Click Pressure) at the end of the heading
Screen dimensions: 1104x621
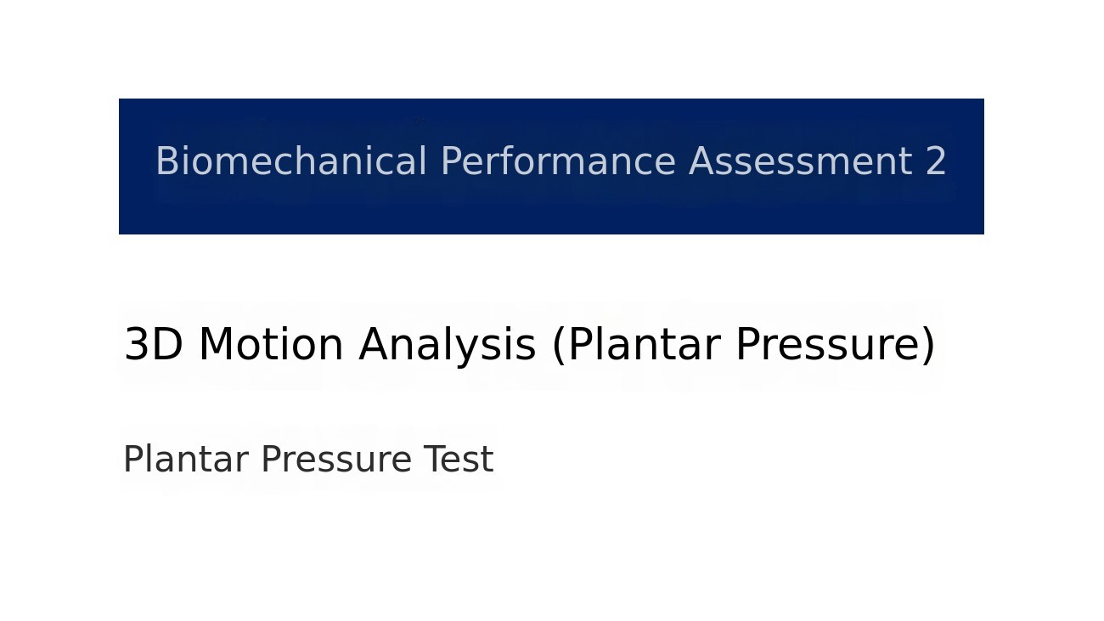tap(835, 345)
